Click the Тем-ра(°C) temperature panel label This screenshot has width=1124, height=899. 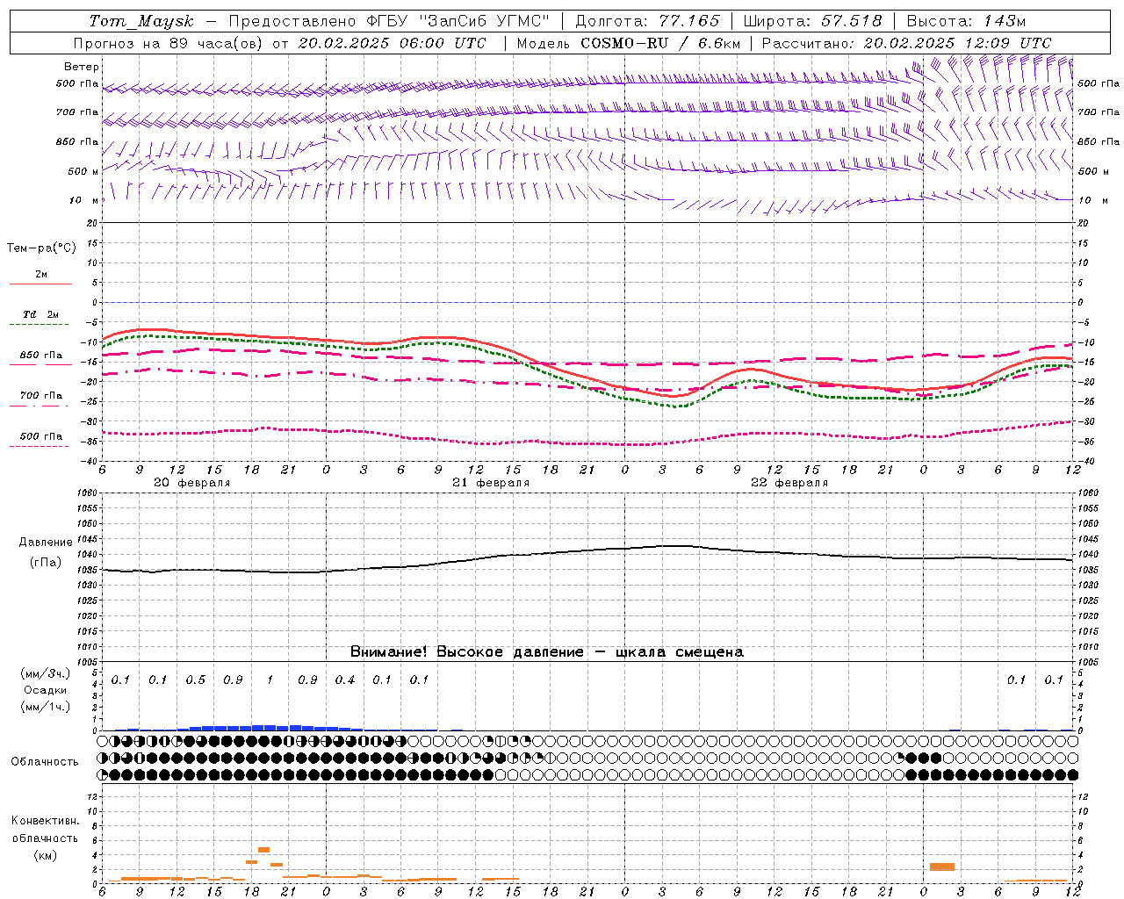(x=41, y=248)
